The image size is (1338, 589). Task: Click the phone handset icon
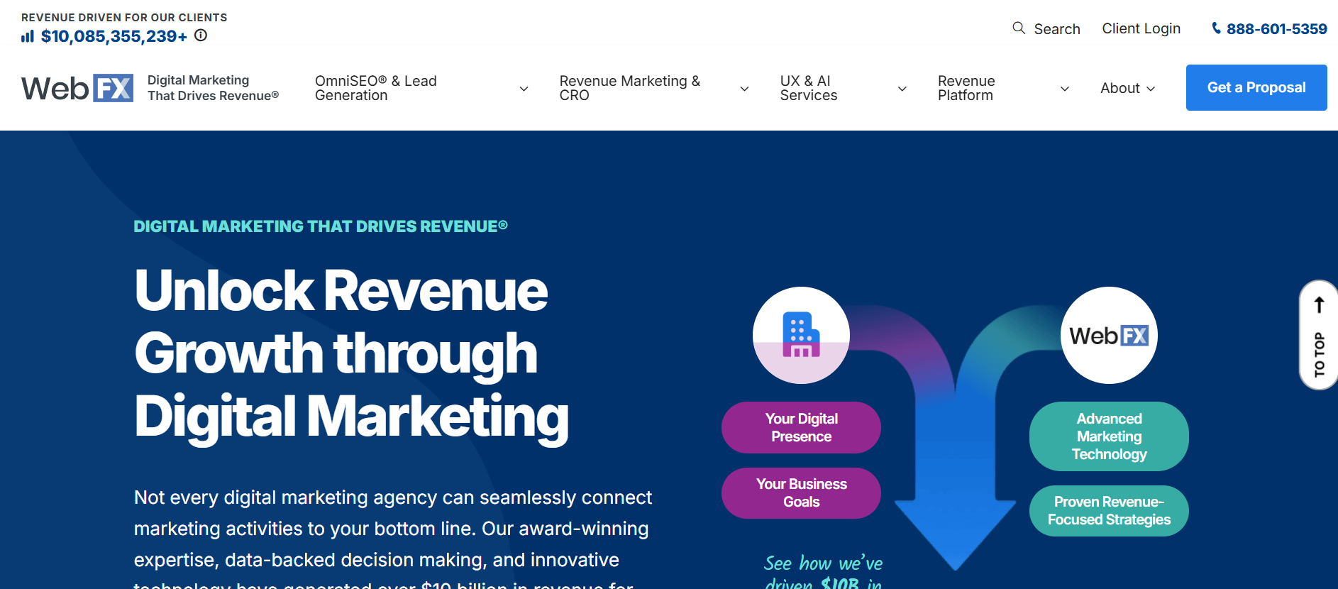tap(1216, 28)
